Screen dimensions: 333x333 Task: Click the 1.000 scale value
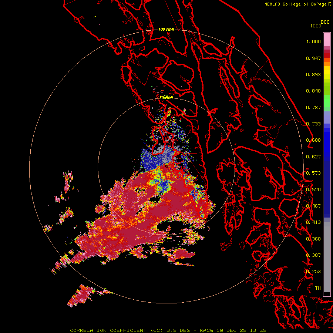pyautogui.click(x=313, y=41)
